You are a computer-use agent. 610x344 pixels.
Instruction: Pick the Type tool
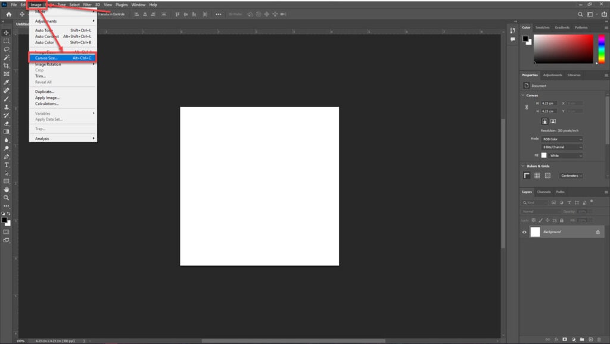(x=7, y=164)
